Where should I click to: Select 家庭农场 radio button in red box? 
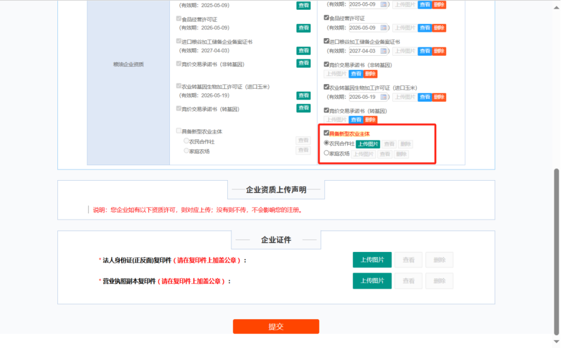(327, 153)
